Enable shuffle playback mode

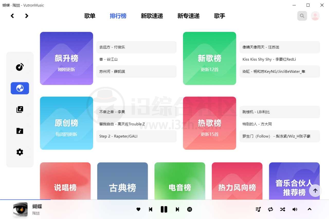click(x=282, y=209)
